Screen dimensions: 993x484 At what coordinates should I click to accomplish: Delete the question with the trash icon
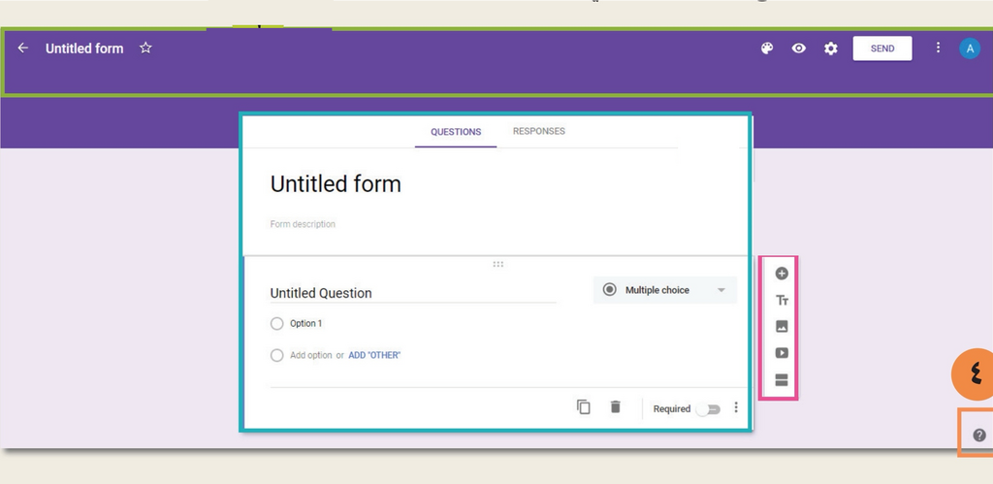615,407
